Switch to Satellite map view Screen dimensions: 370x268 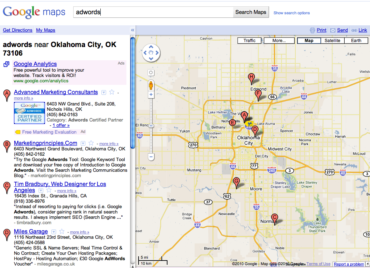332,41
